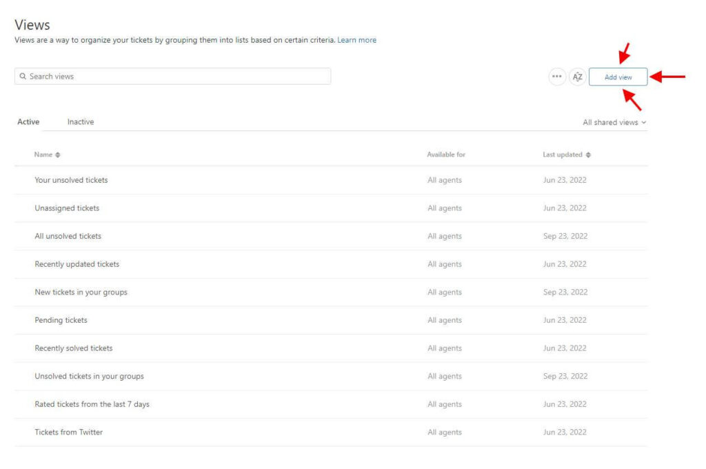Click the A-Z sort views icon
This screenshot has height=469, width=706.
[x=577, y=77]
